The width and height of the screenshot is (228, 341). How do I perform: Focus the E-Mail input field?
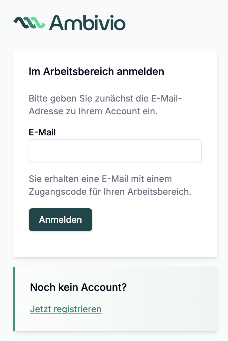click(x=115, y=151)
